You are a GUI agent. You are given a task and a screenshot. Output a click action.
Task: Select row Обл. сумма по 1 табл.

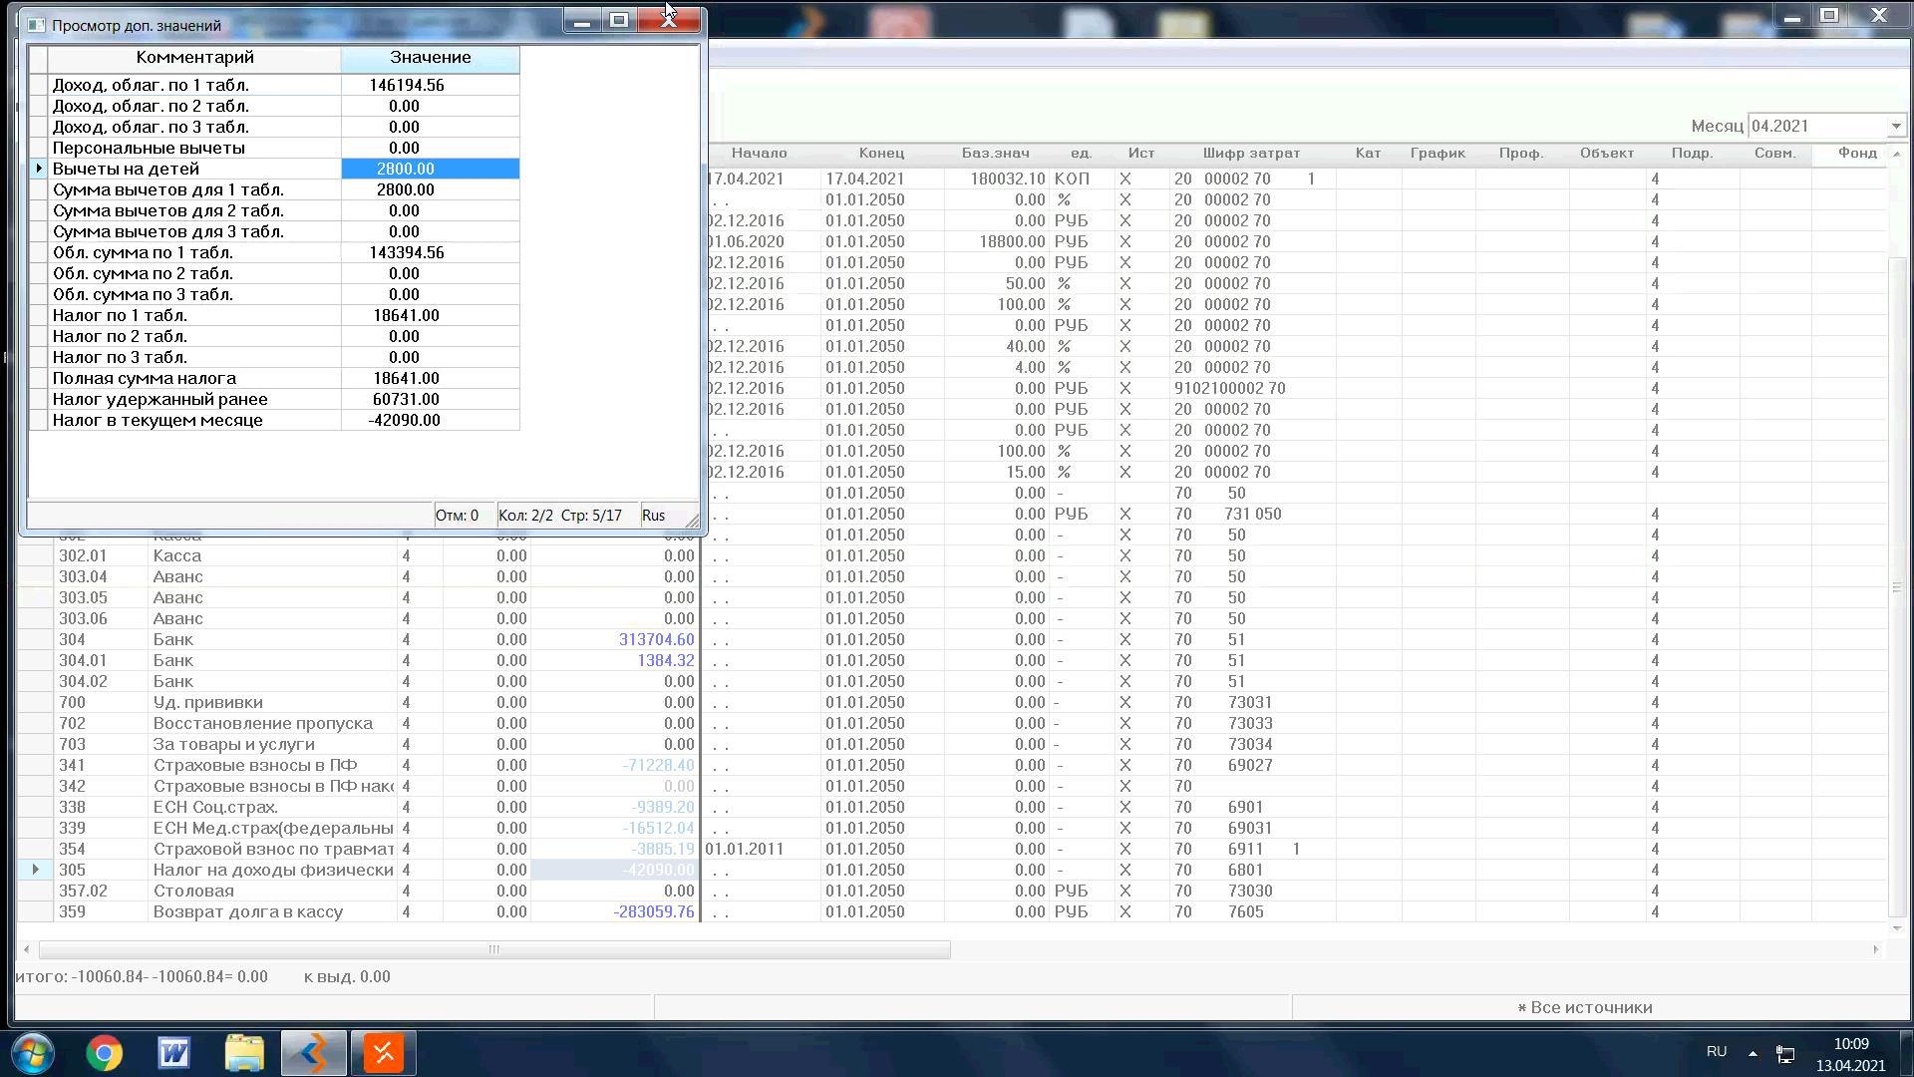tap(274, 252)
